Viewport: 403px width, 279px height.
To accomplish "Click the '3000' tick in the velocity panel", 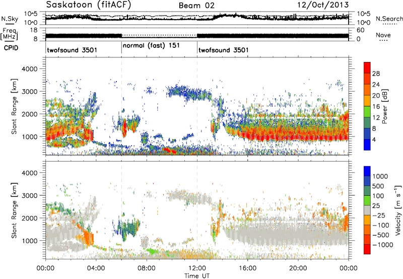I will [x=29, y=195].
